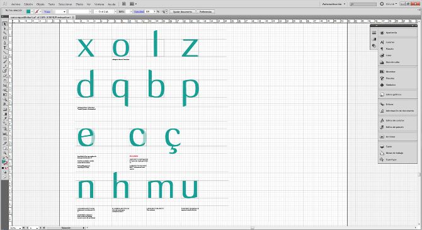Open the Ventana menu
The height and width of the screenshot is (230, 422).
click(99, 4)
